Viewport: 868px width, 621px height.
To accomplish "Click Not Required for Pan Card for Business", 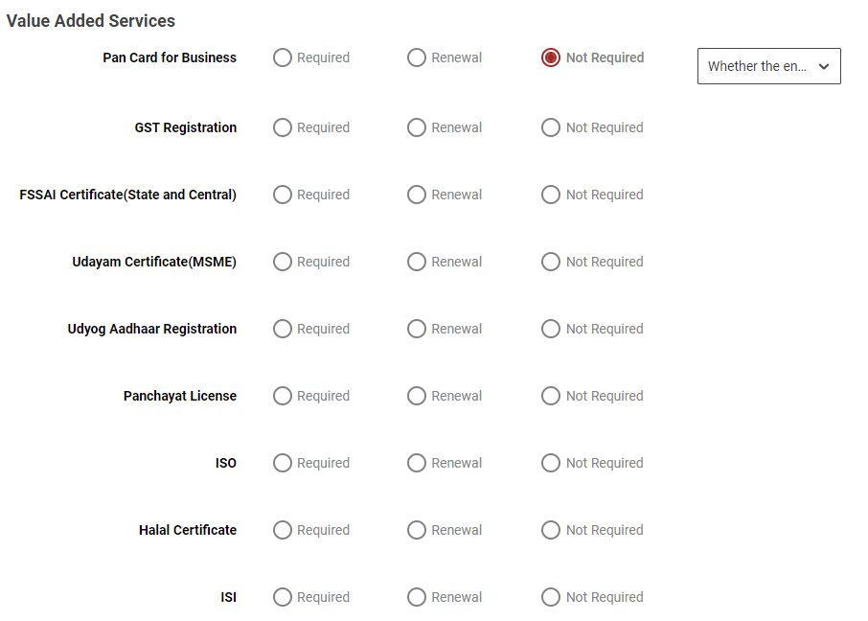I will (x=551, y=57).
